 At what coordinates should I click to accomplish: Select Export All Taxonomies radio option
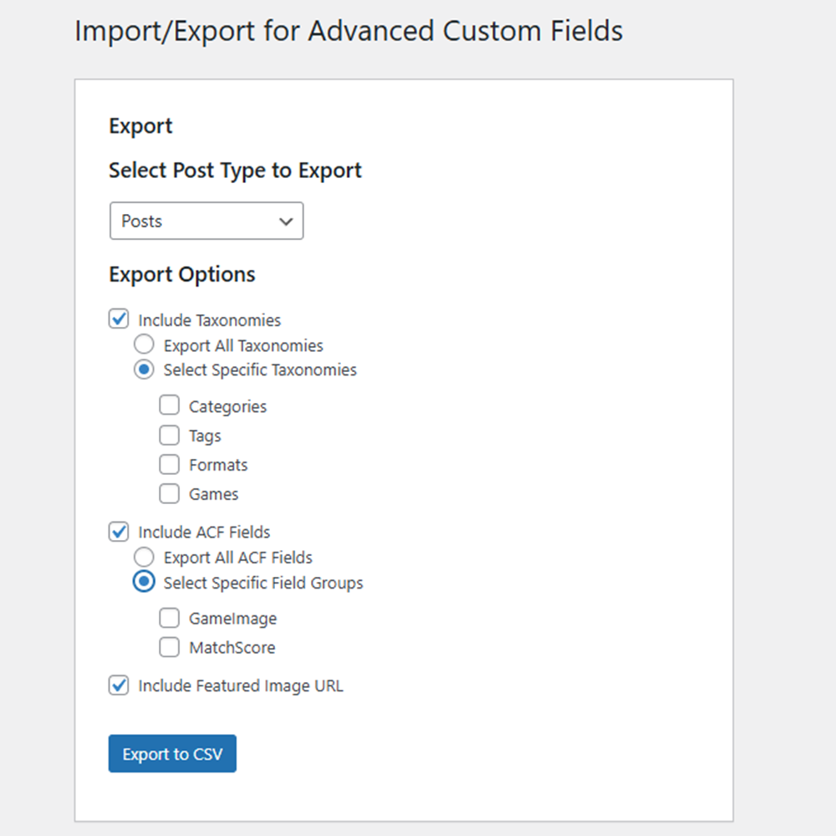(x=144, y=344)
